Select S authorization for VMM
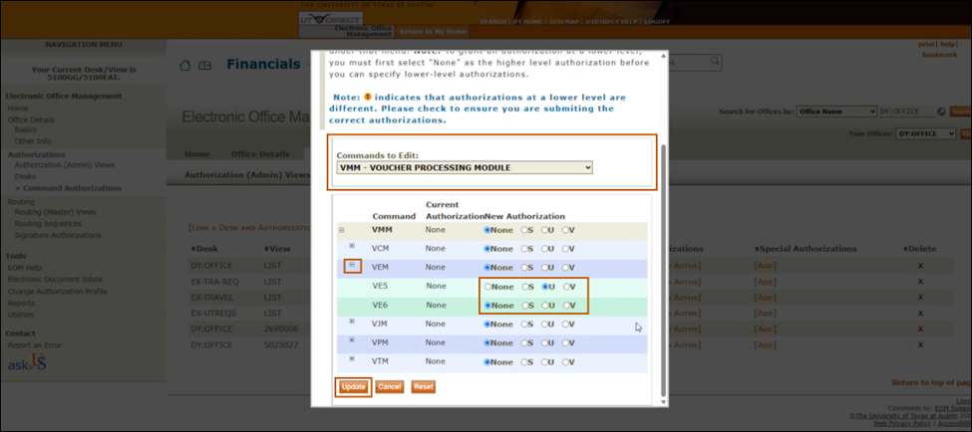The width and height of the screenshot is (972, 432). (524, 230)
